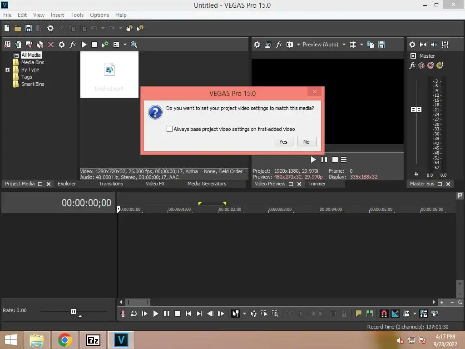Viewport: 465px width, 349px height.
Task: Click the Record microphone icon
Action: (123, 314)
